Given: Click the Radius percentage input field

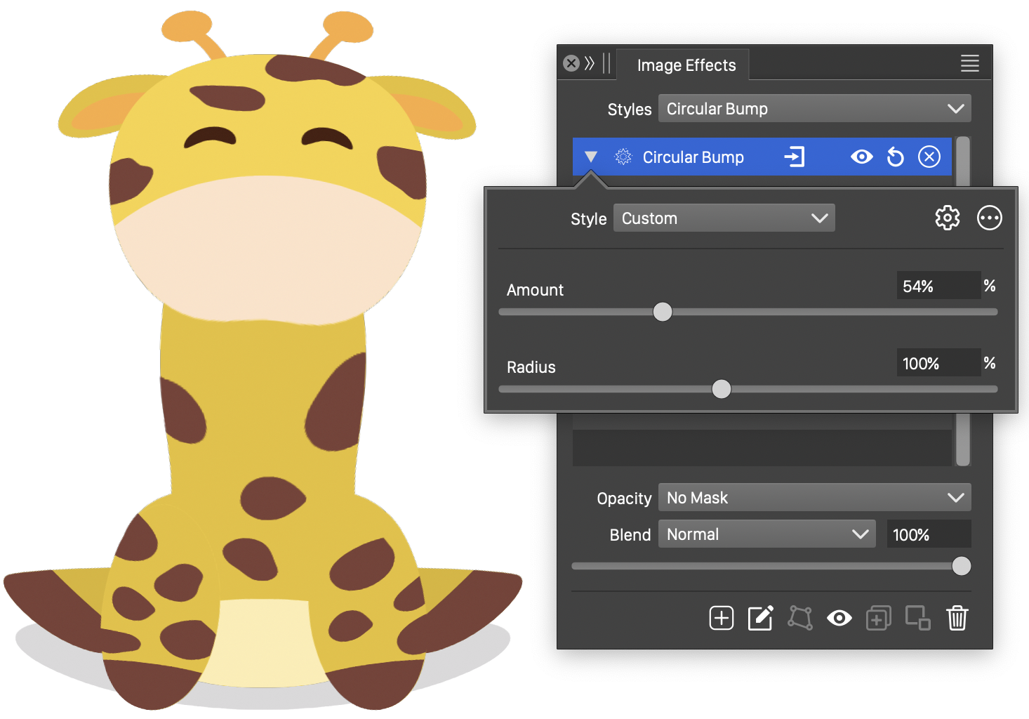Looking at the screenshot, I should [938, 363].
